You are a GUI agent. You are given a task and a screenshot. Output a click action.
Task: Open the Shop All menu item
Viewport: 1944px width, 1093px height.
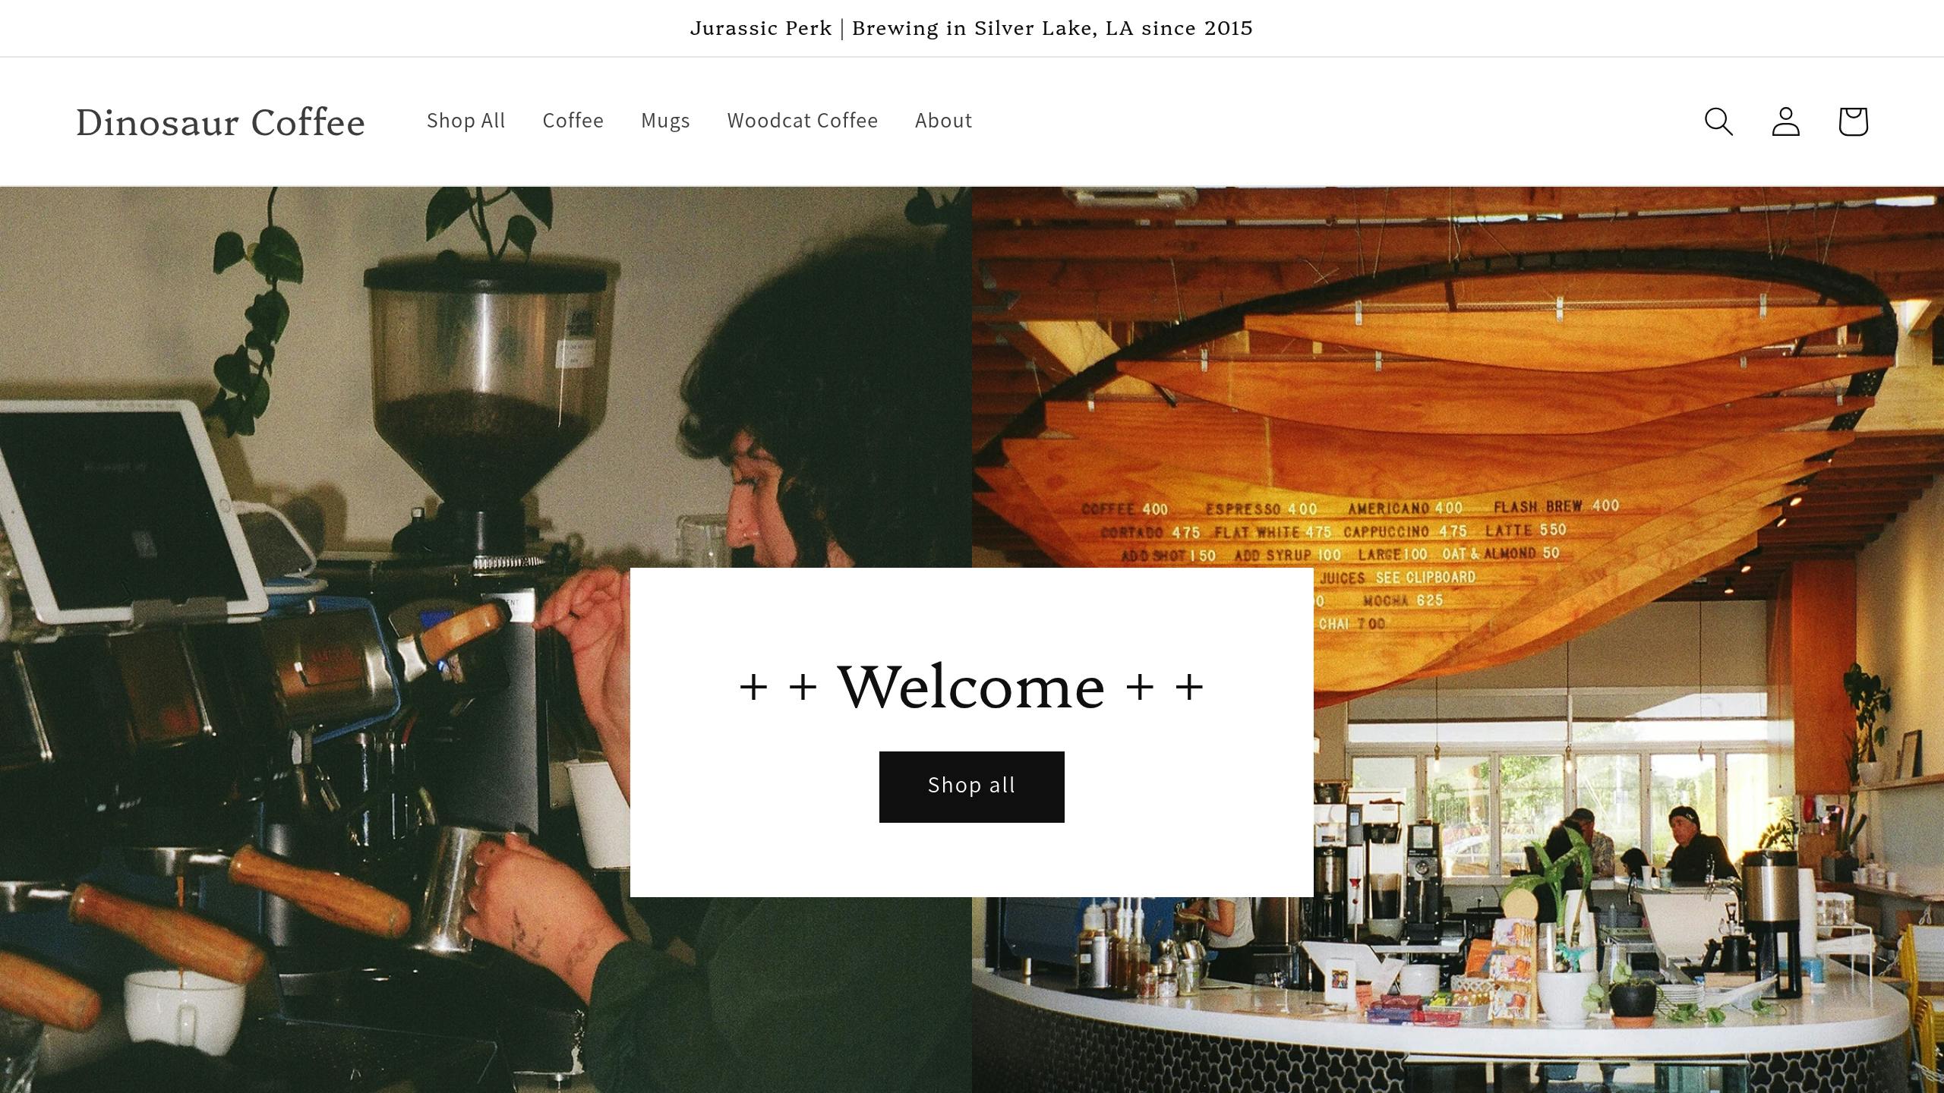click(x=465, y=121)
